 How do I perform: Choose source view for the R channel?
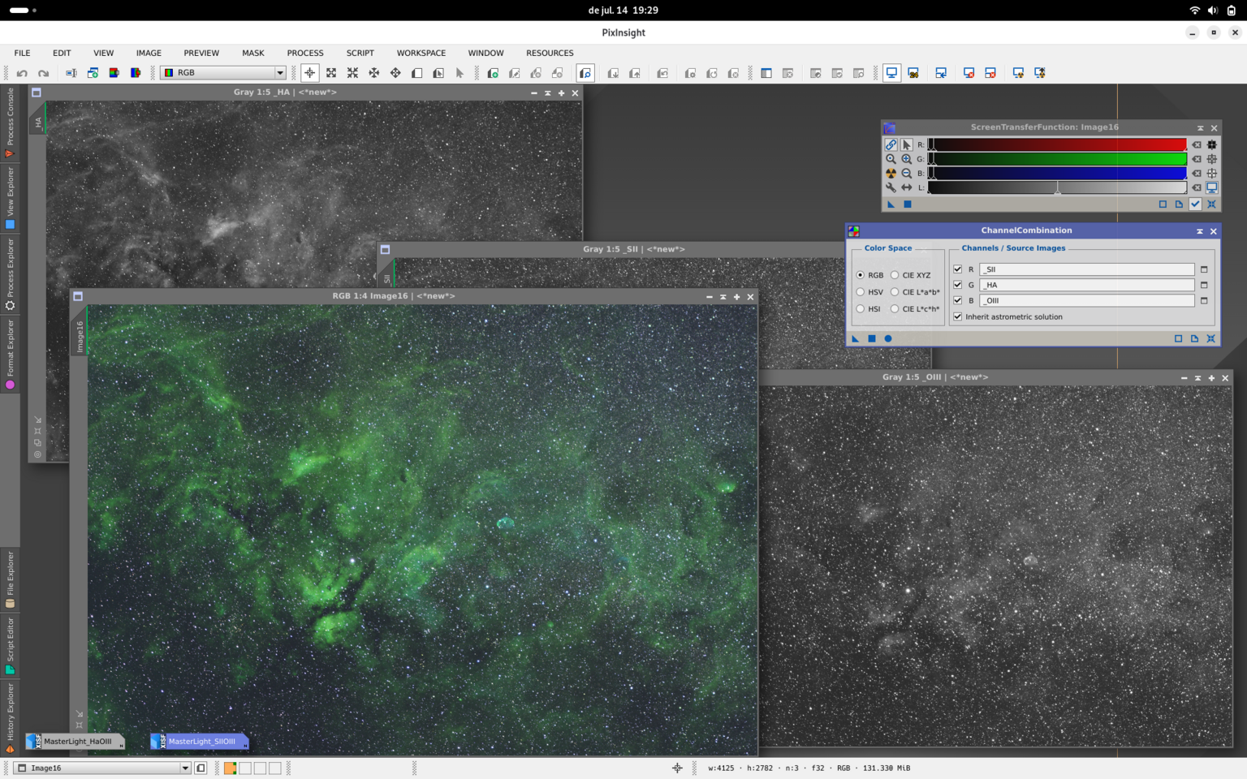(x=1204, y=269)
